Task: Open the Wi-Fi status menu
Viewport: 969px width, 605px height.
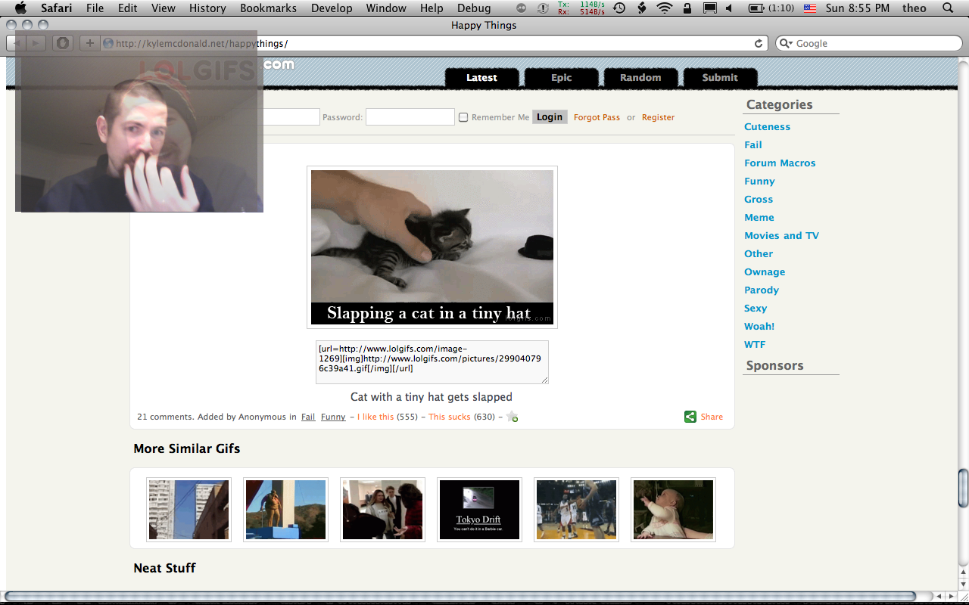Action: pos(664,8)
